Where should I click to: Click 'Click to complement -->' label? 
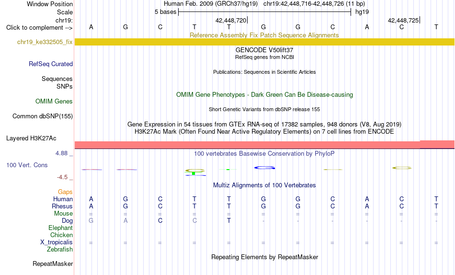39,28
